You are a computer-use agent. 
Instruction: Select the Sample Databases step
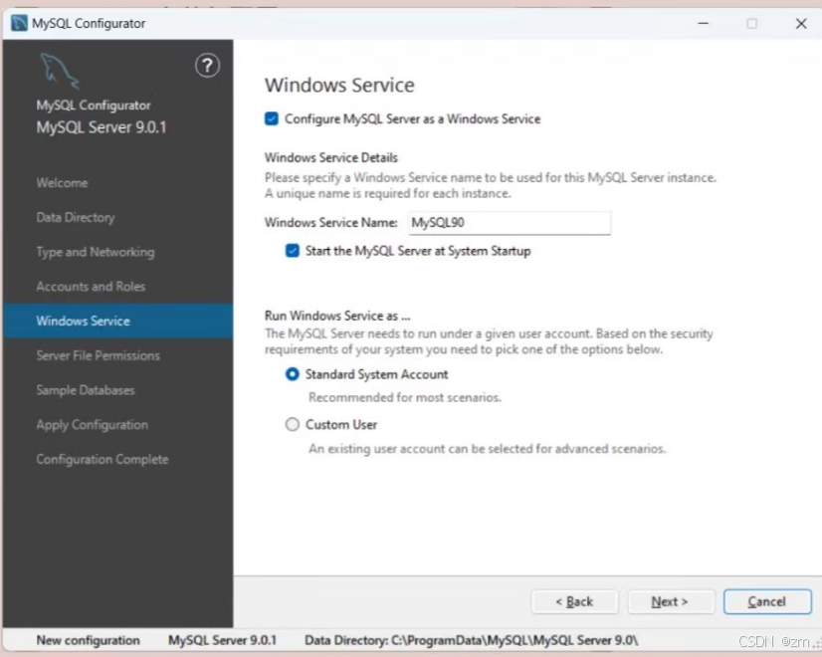(91, 390)
